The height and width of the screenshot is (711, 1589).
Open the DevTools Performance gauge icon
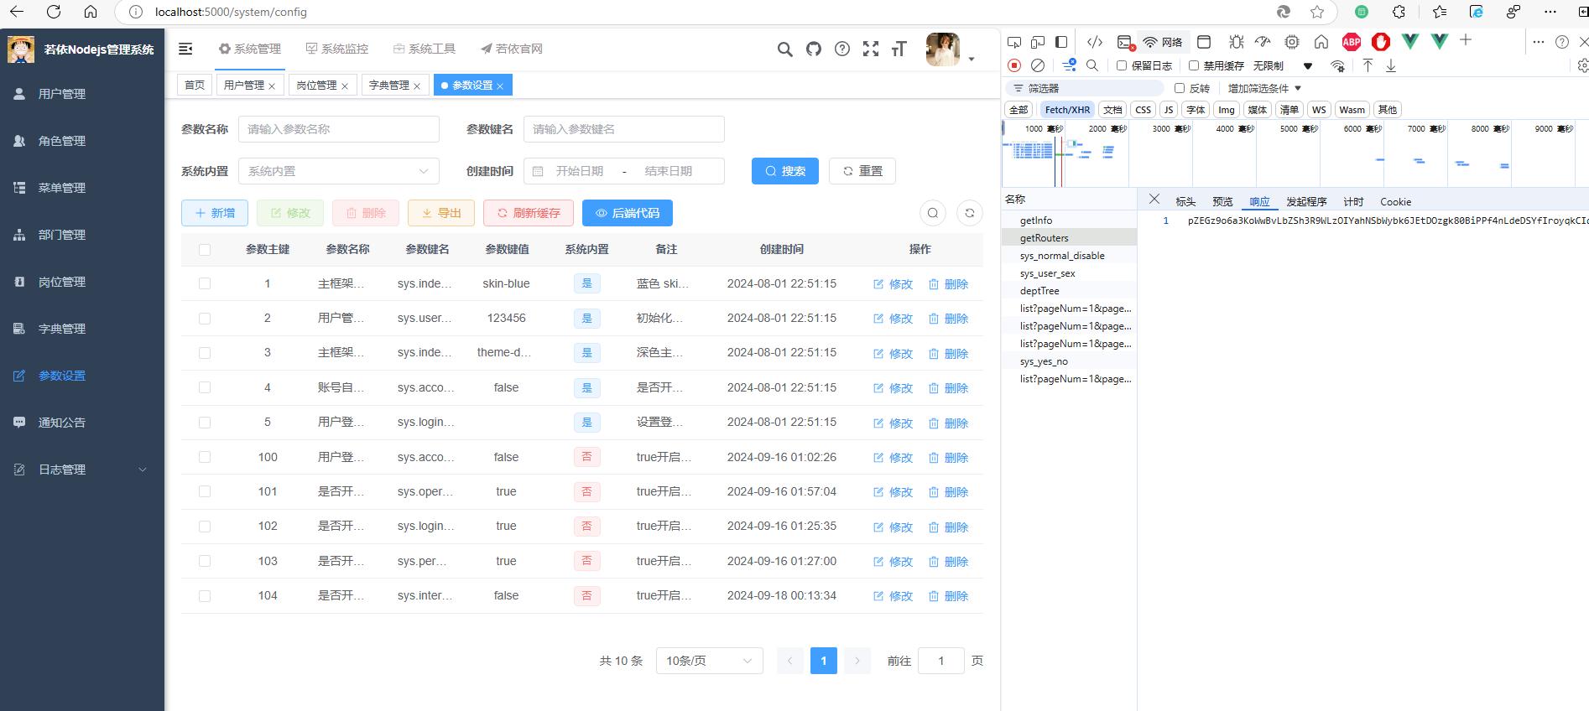pos(1263,42)
